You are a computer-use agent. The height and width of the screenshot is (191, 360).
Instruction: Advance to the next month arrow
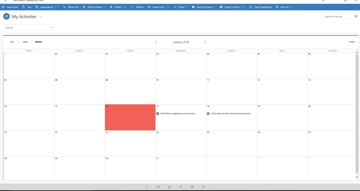click(x=205, y=42)
